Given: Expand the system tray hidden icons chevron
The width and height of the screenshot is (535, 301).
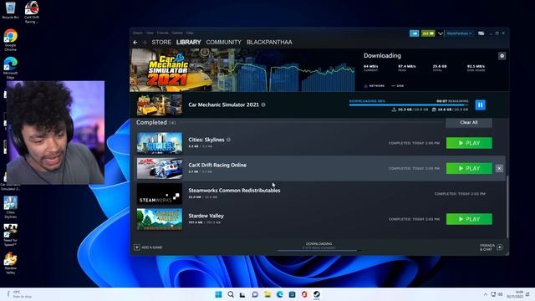Looking at the screenshot, I should point(485,294).
